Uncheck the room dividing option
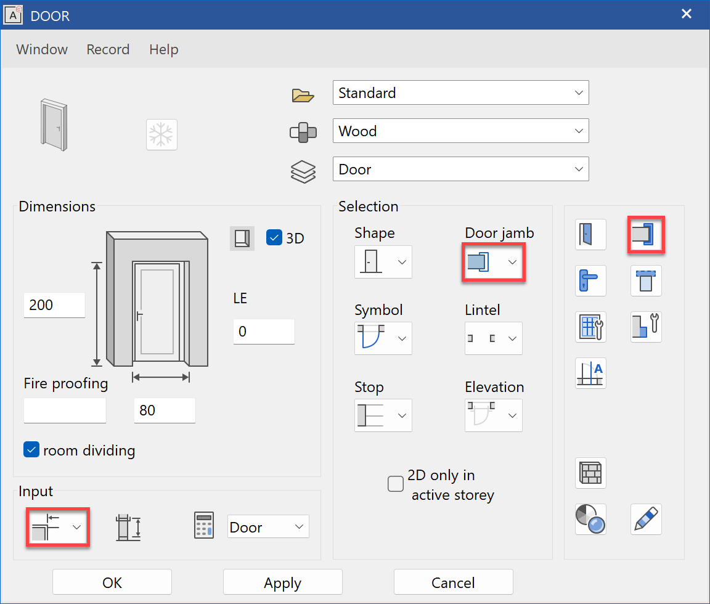 tap(31, 450)
